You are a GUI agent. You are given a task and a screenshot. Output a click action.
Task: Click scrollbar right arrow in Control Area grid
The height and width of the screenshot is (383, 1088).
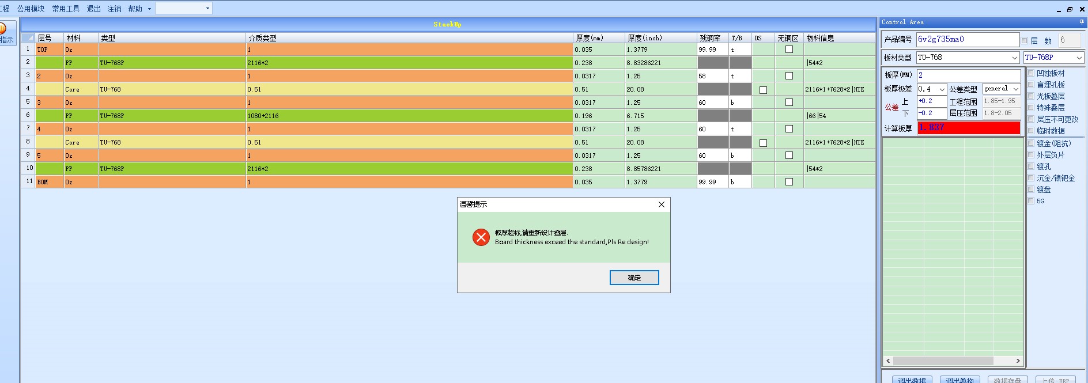pos(1018,361)
